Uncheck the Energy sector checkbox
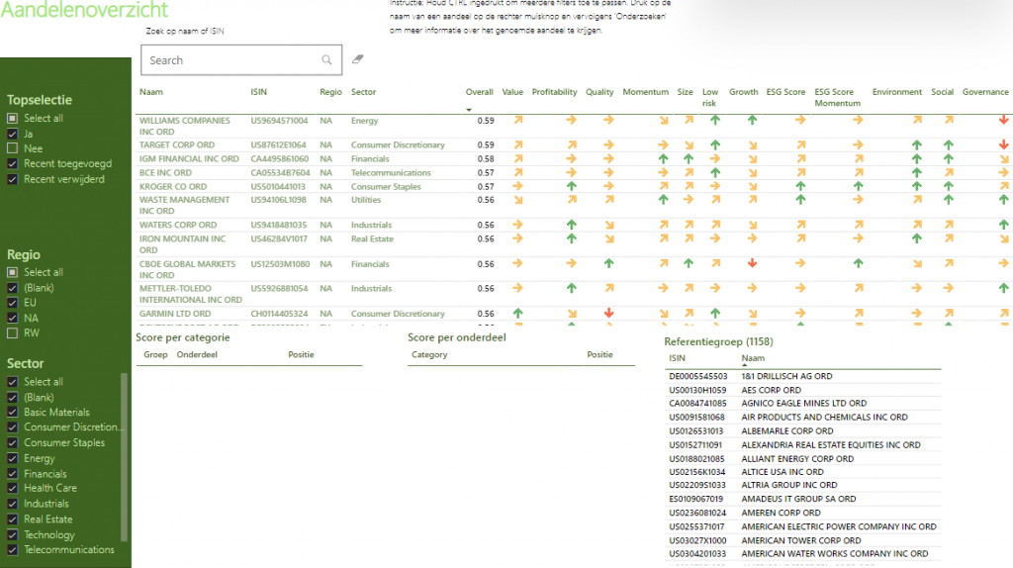Viewport: 1013px width, 568px height. point(12,459)
